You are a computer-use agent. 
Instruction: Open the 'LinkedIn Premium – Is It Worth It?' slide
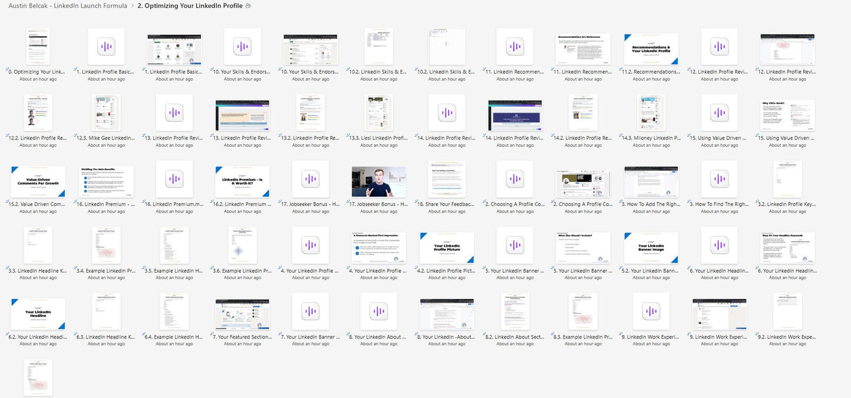[x=242, y=181]
